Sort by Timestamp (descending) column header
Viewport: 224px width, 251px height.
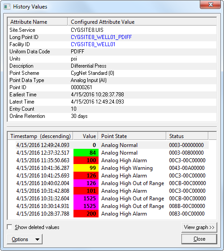coord(40,136)
